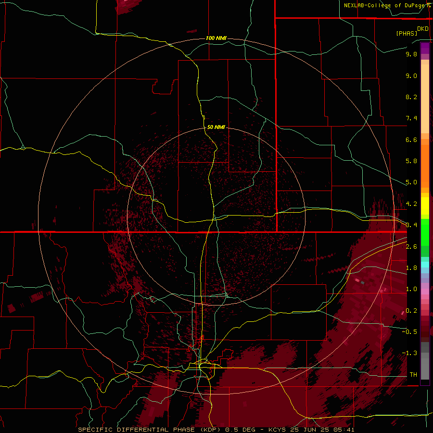
Task: Click the 4.2 scale value
Action: (411, 204)
